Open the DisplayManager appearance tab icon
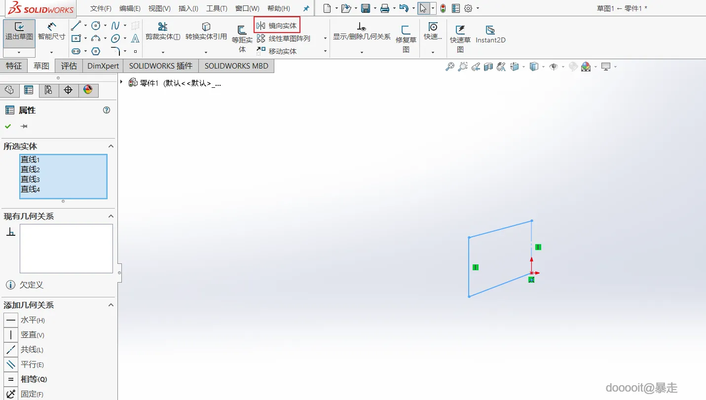Image resolution: width=706 pixels, height=400 pixels. [88, 90]
